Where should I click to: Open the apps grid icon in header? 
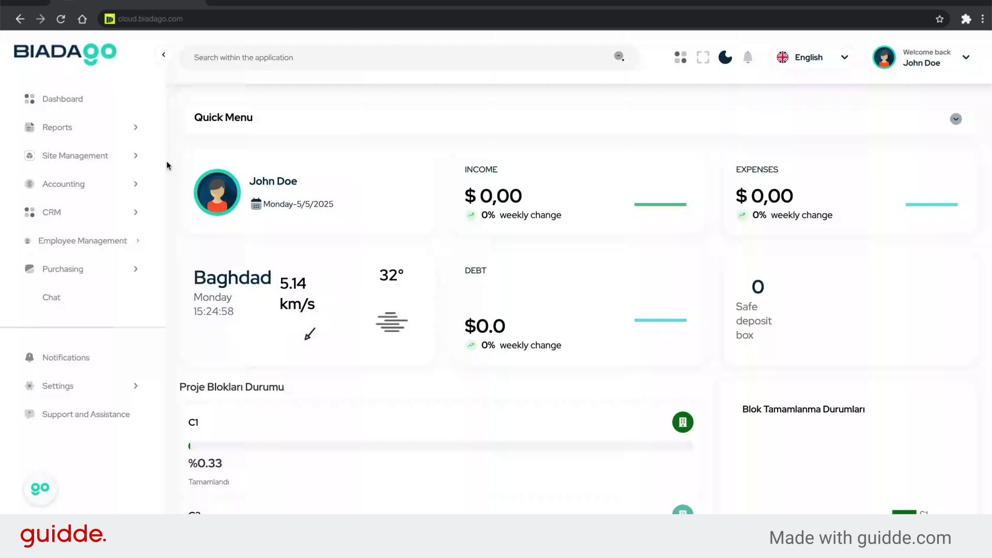680,57
